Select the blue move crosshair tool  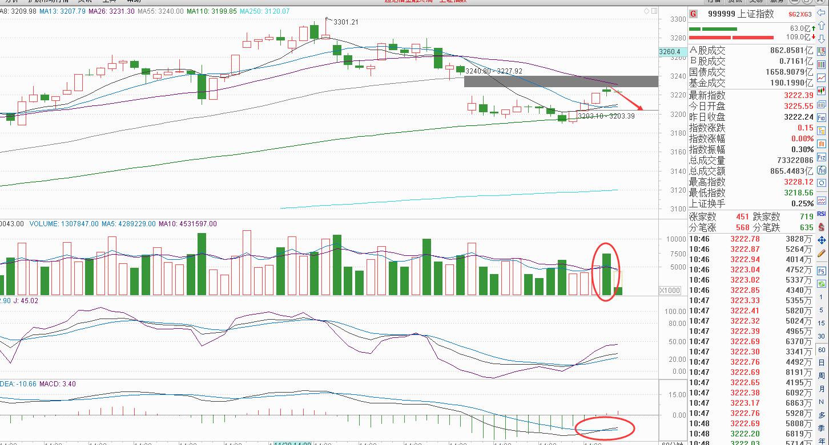click(x=821, y=240)
